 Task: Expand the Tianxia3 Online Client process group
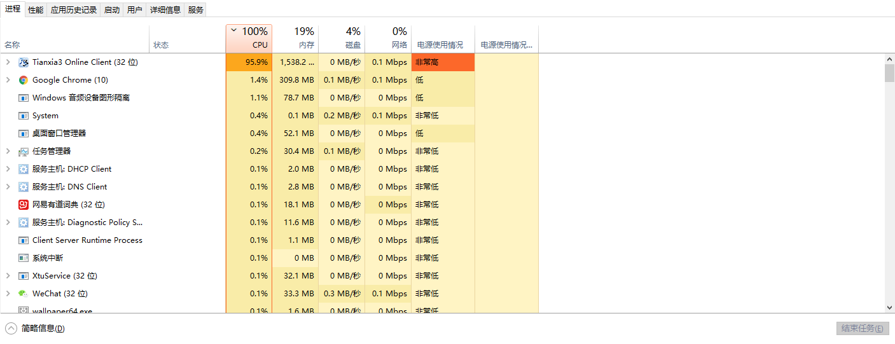[8, 62]
